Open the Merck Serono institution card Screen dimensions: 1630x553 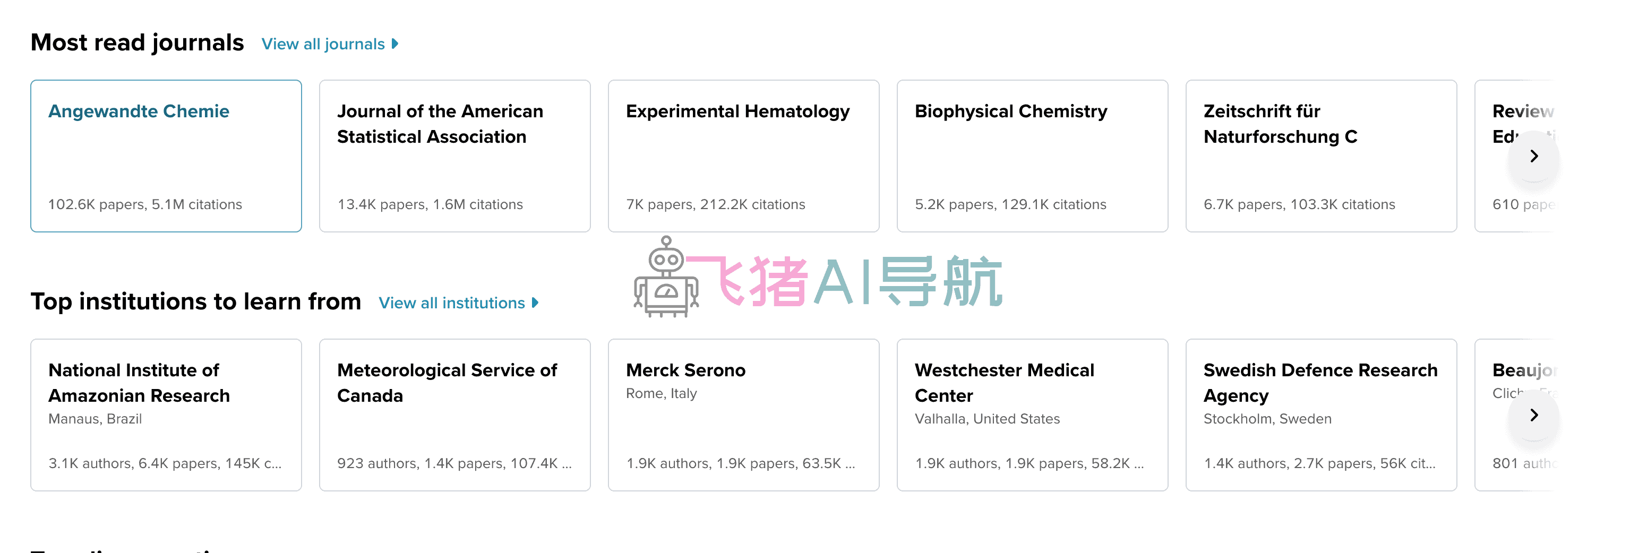click(x=743, y=414)
